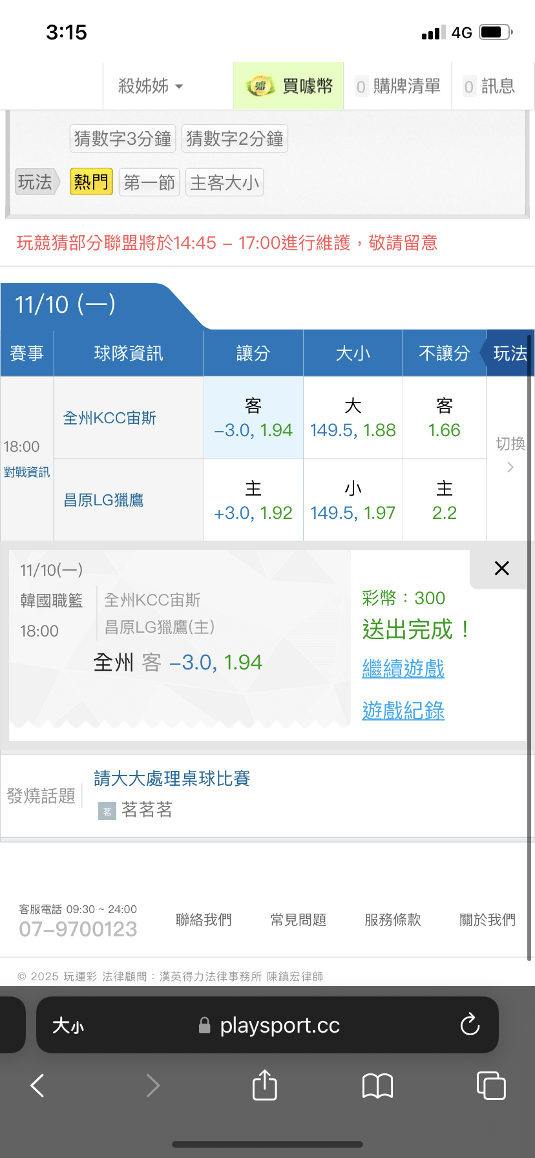Click the 玩法 column header

510,353
